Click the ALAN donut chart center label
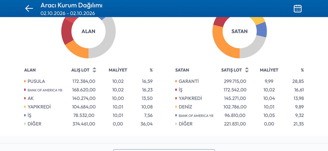Screen dimensions: 328x151 coord(88,31)
